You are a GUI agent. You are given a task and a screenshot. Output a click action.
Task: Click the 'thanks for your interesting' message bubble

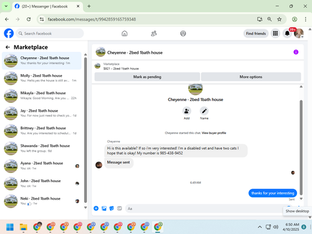point(273,193)
